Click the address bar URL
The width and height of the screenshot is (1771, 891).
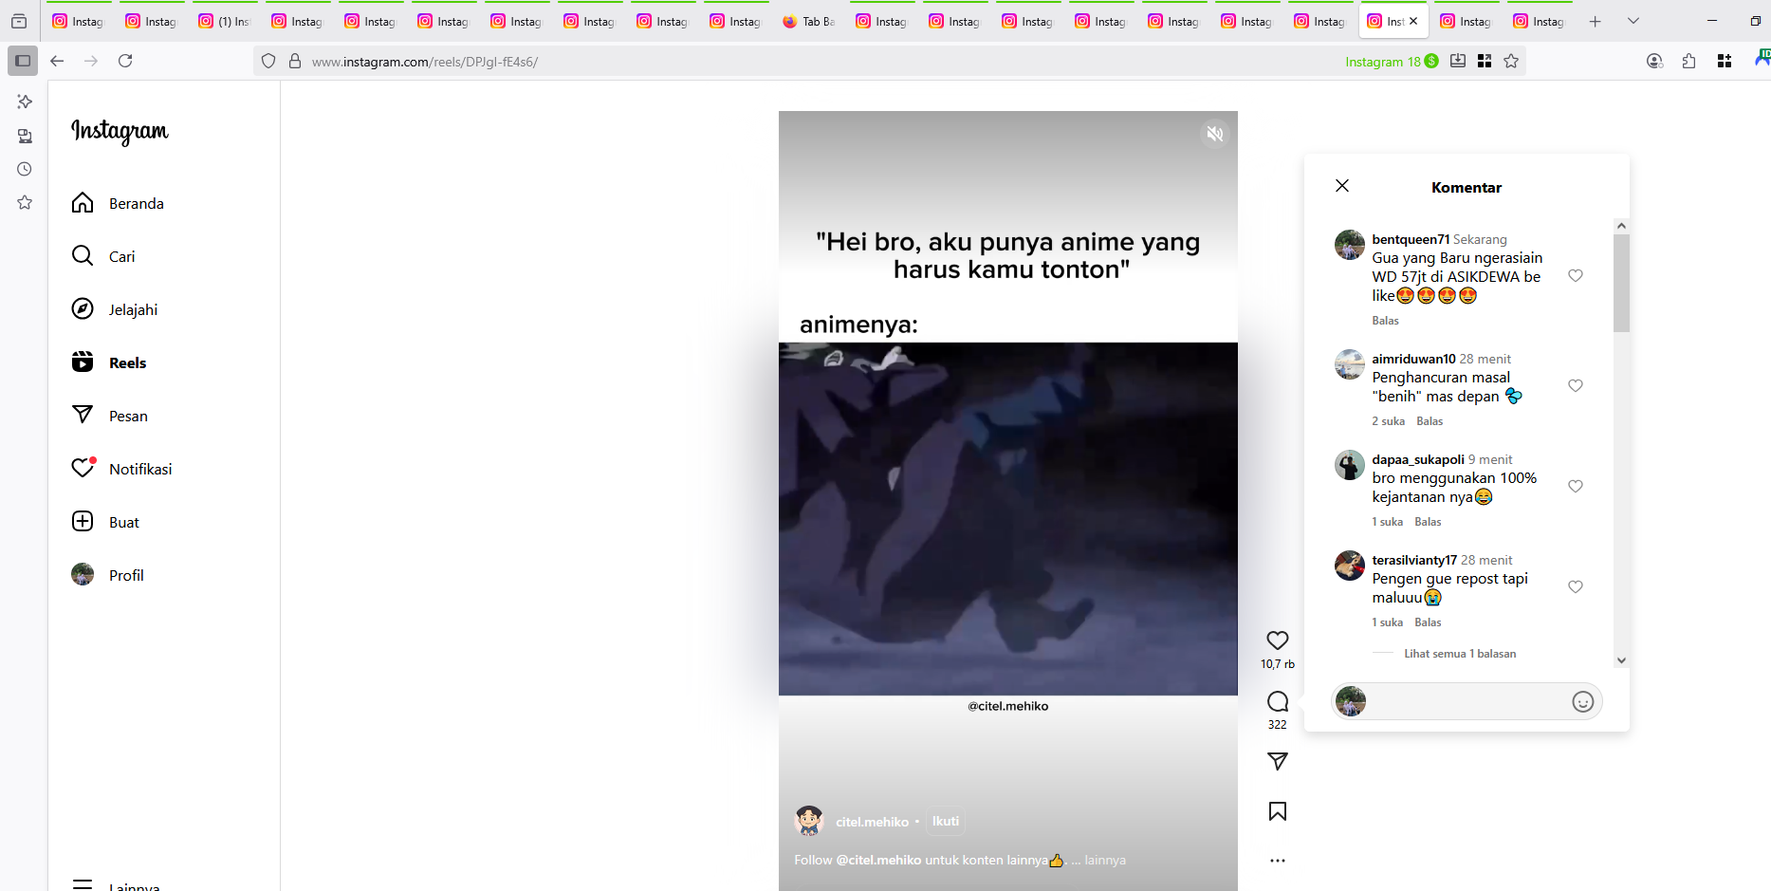425,62
